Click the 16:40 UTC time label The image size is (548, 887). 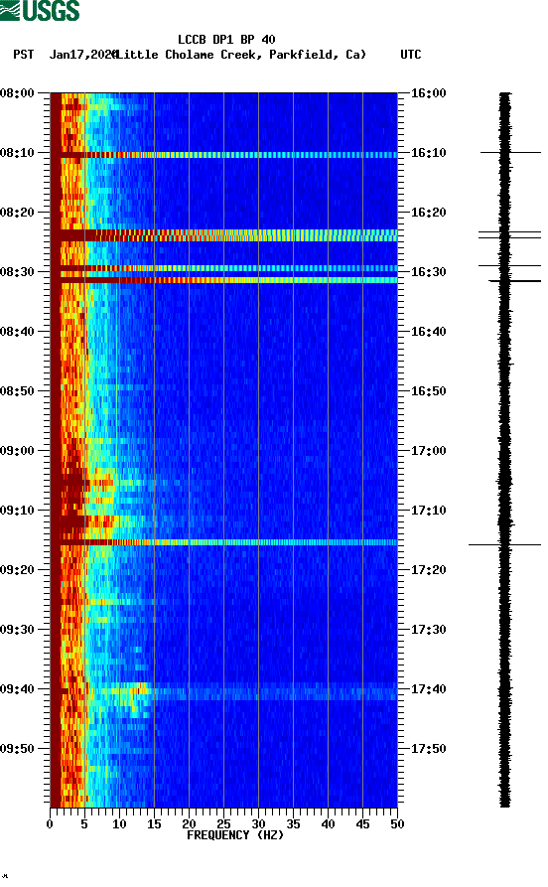click(428, 332)
